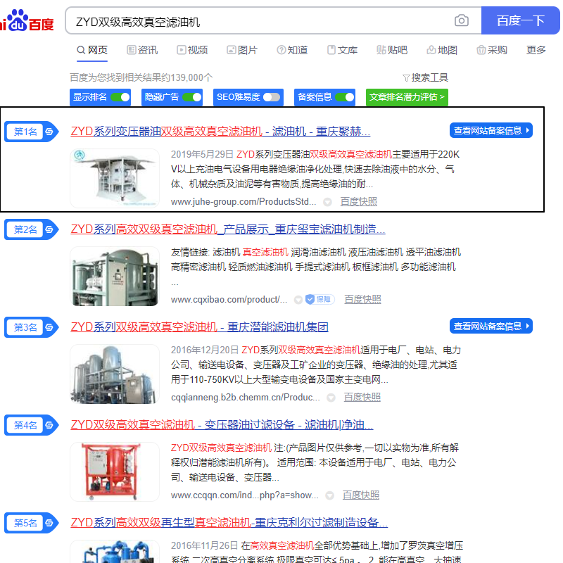
Task: Open 百度快照 for ccqqn result
Action: [x=361, y=495]
